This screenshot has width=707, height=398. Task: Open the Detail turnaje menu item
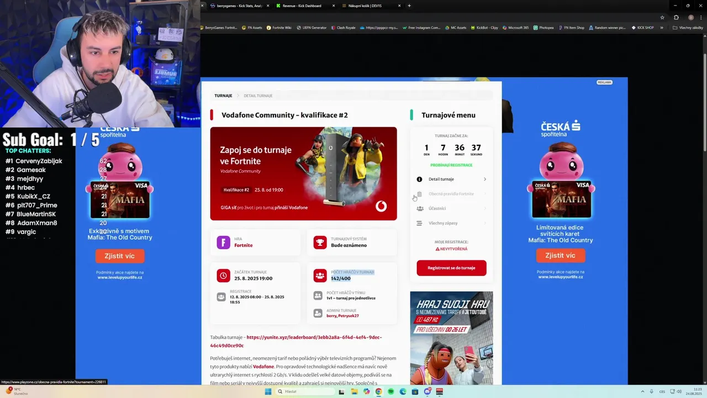tap(451, 179)
